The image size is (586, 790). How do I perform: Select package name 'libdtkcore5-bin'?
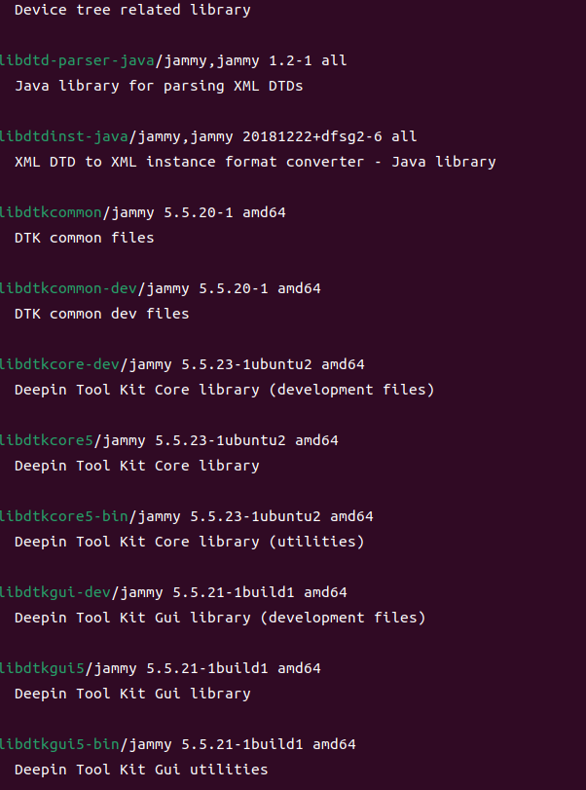pos(64,517)
